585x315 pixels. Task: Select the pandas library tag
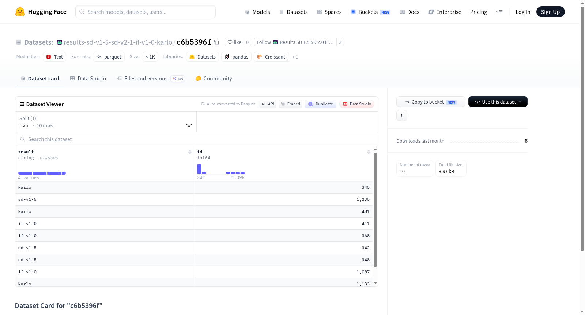click(x=236, y=57)
